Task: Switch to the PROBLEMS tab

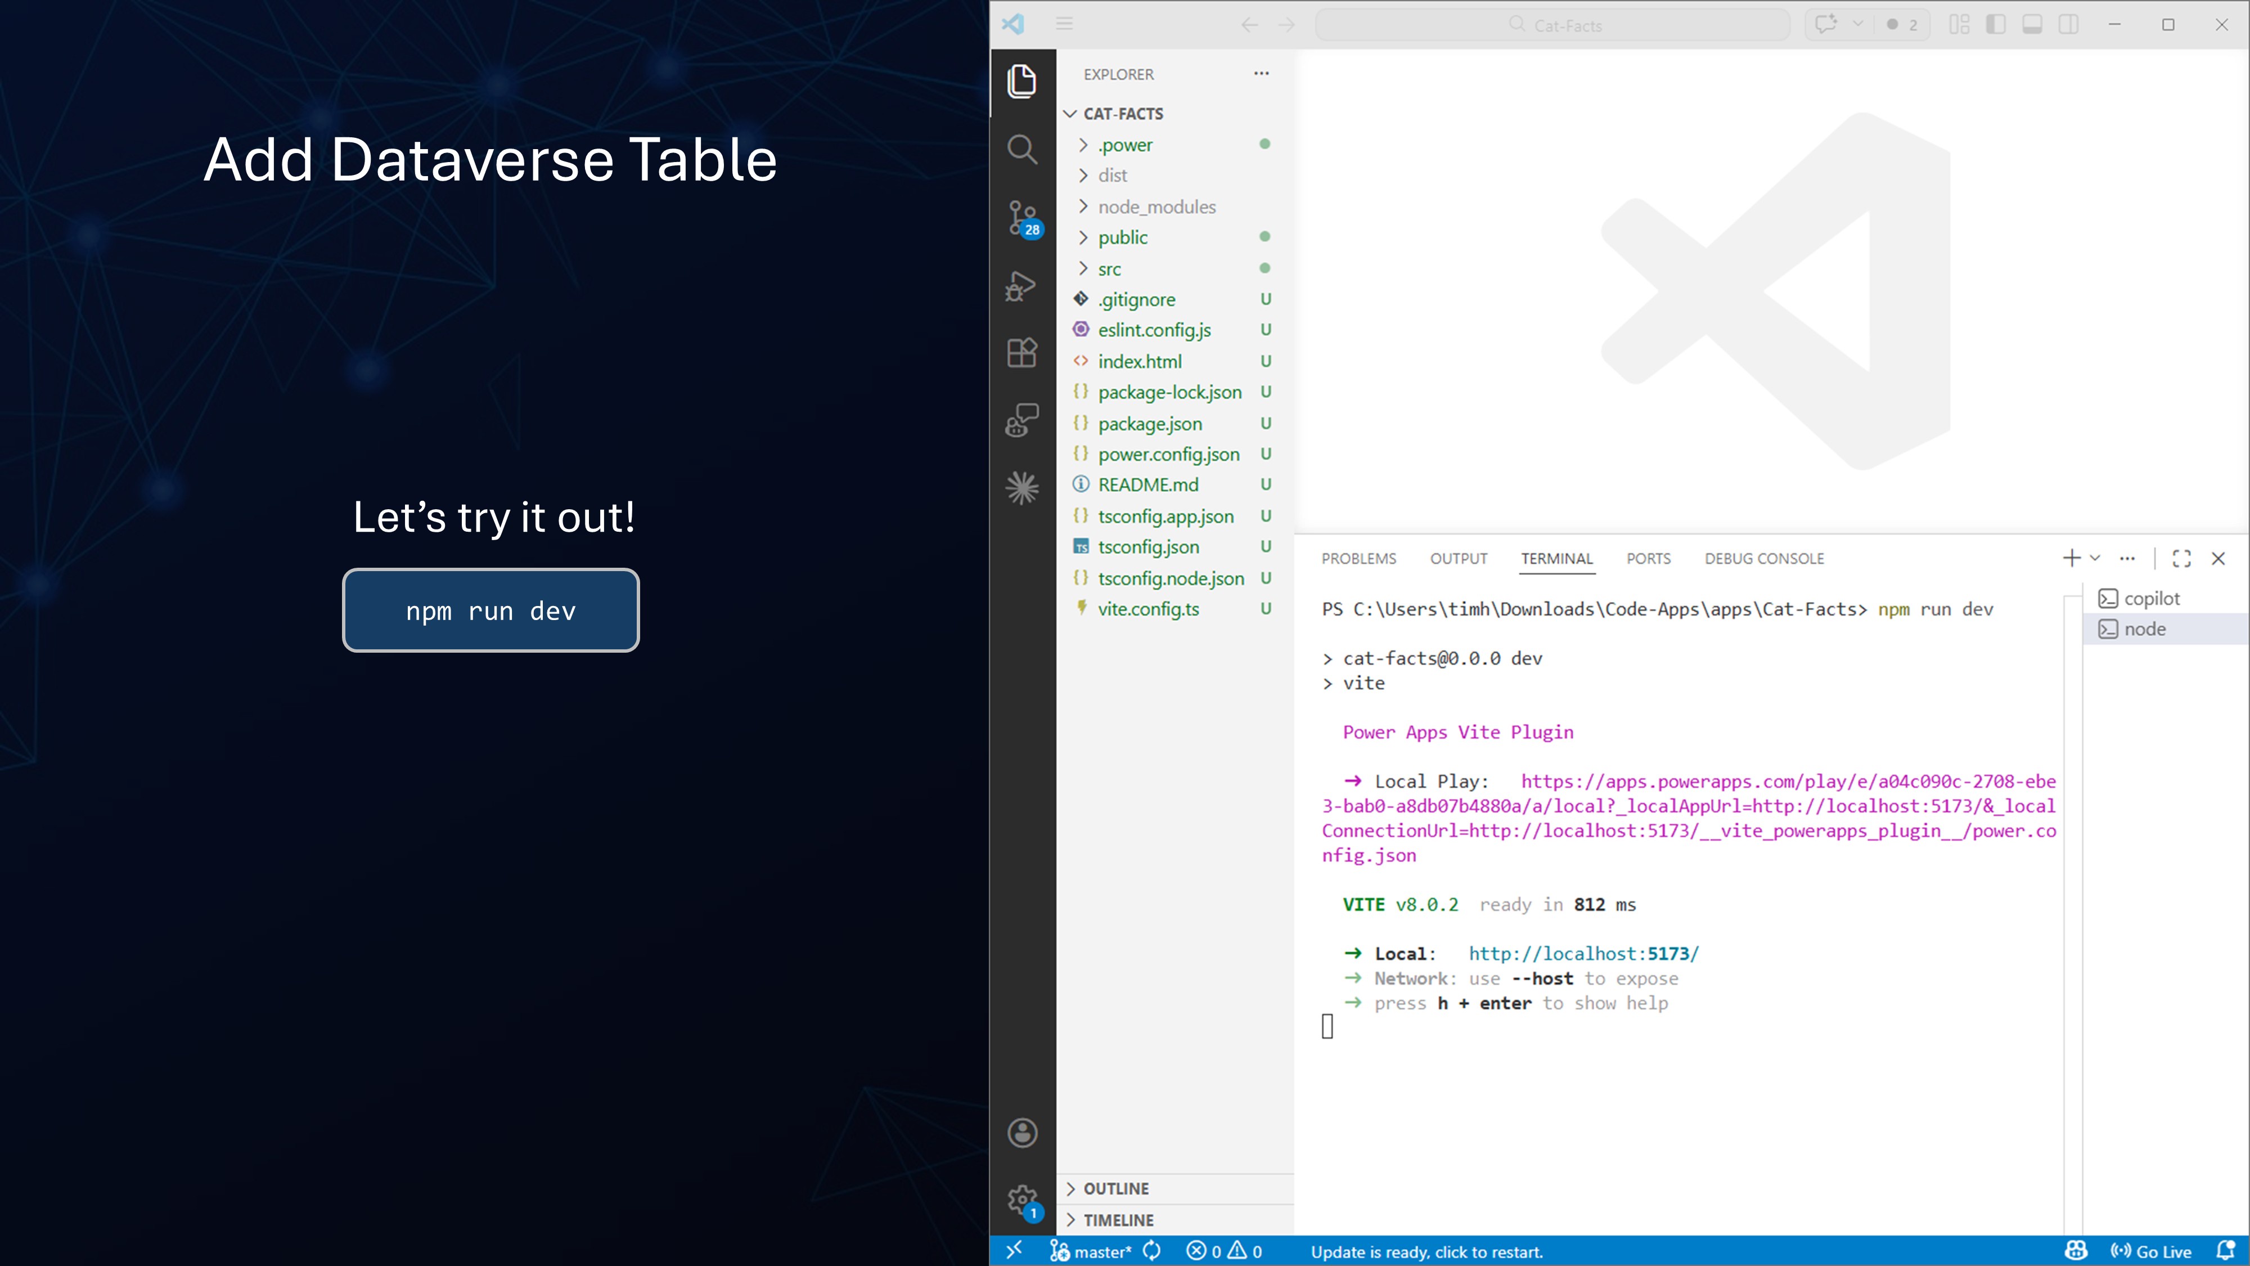Action: click(x=1358, y=559)
